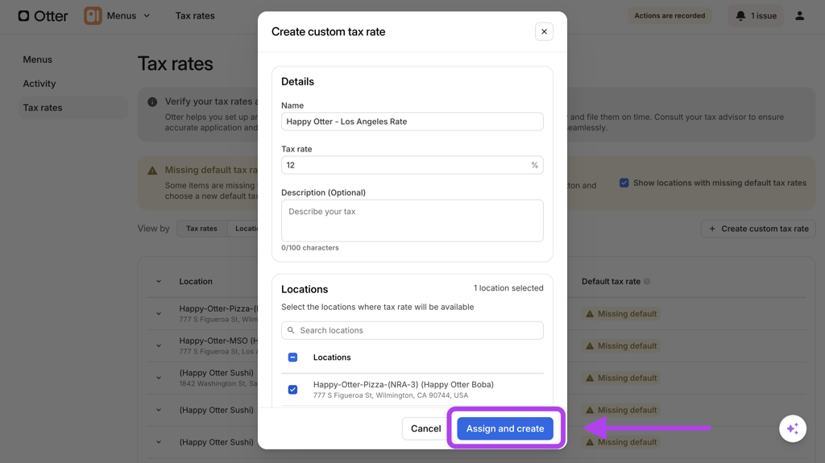The image size is (825, 463).
Task: Click the Assign and create button
Action: 505,428
